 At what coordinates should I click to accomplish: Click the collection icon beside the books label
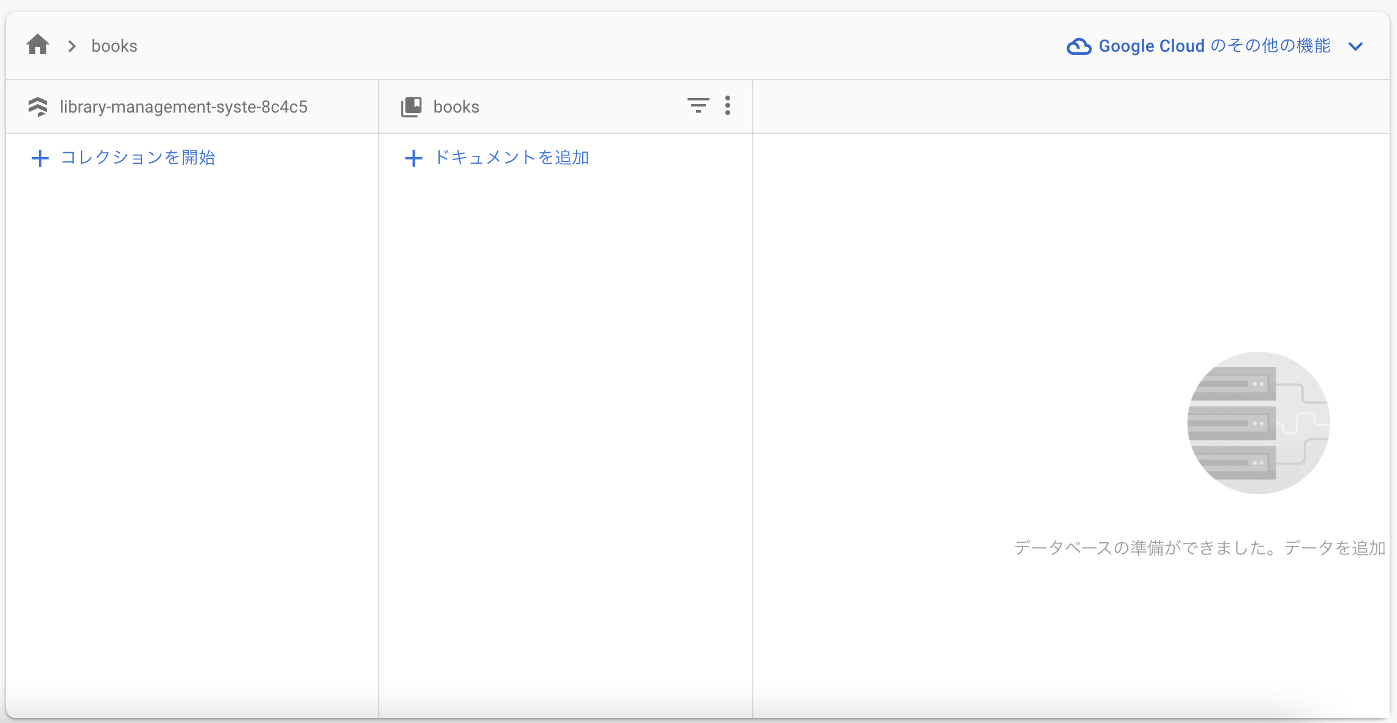click(412, 106)
